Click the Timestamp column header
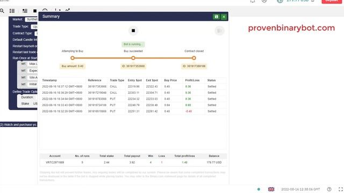This screenshot has height=193, width=344. click(x=49, y=80)
